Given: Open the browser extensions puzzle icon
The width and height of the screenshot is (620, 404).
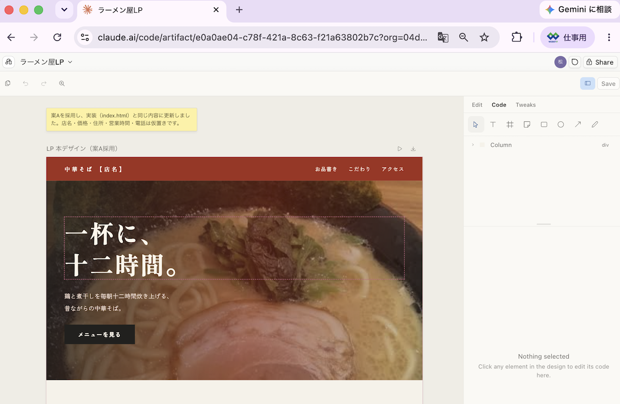Looking at the screenshot, I should coord(517,37).
